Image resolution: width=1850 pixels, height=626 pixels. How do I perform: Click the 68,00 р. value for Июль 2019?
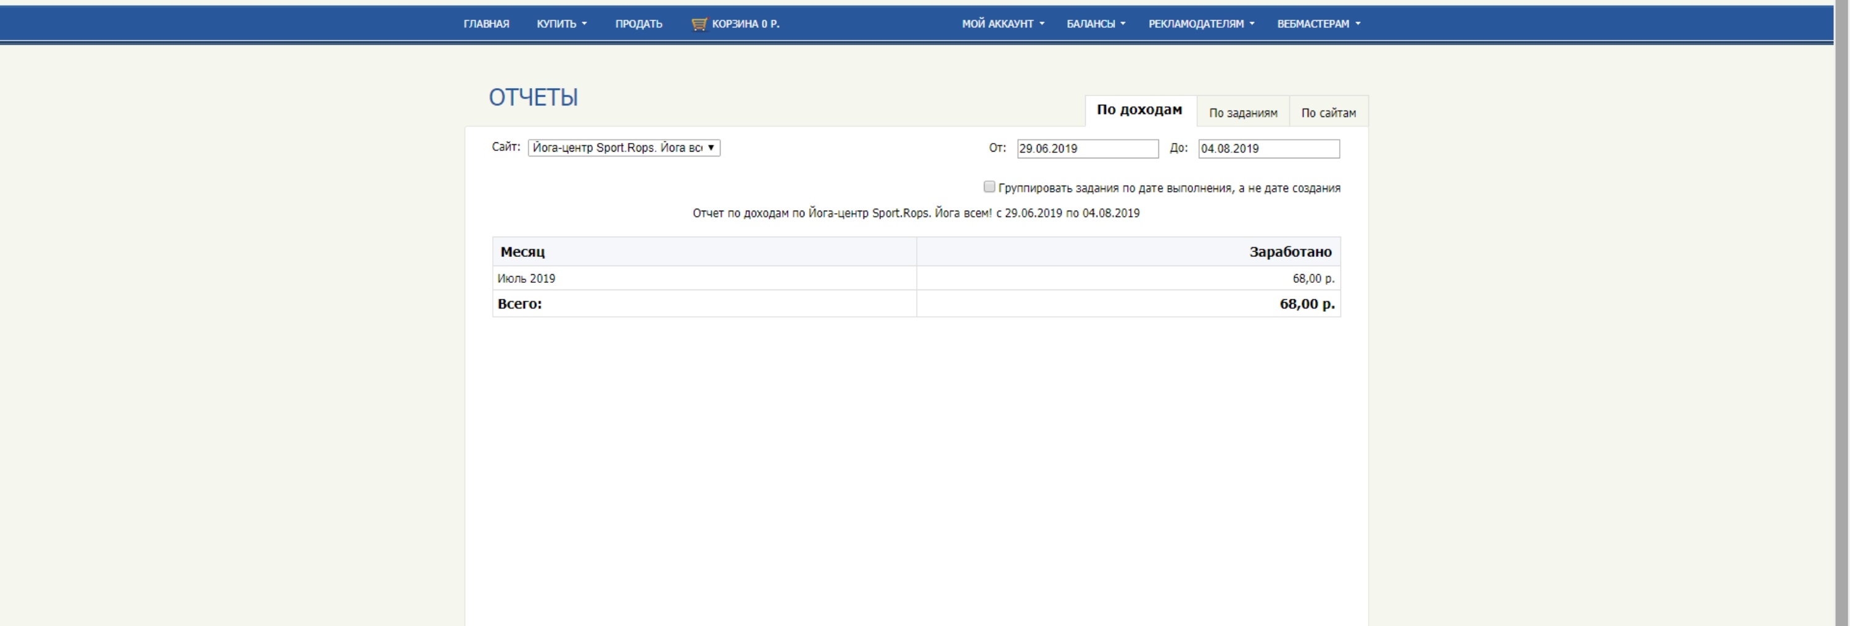point(1313,278)
